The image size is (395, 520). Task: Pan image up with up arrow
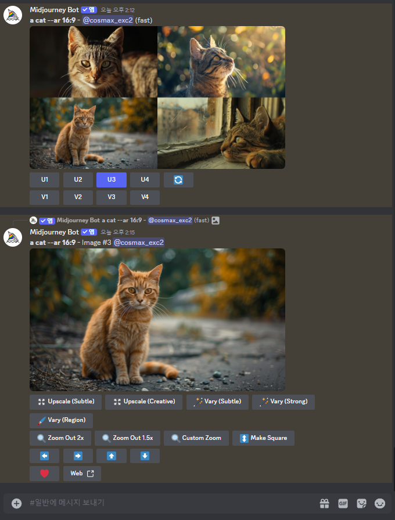112,456
